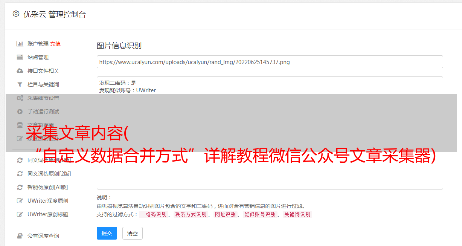Click the 说明： label
The width and height of the screenshot is (462, 246).
point(104,197)
